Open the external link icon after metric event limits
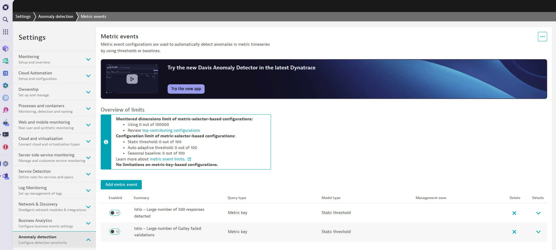 [189, 159]
